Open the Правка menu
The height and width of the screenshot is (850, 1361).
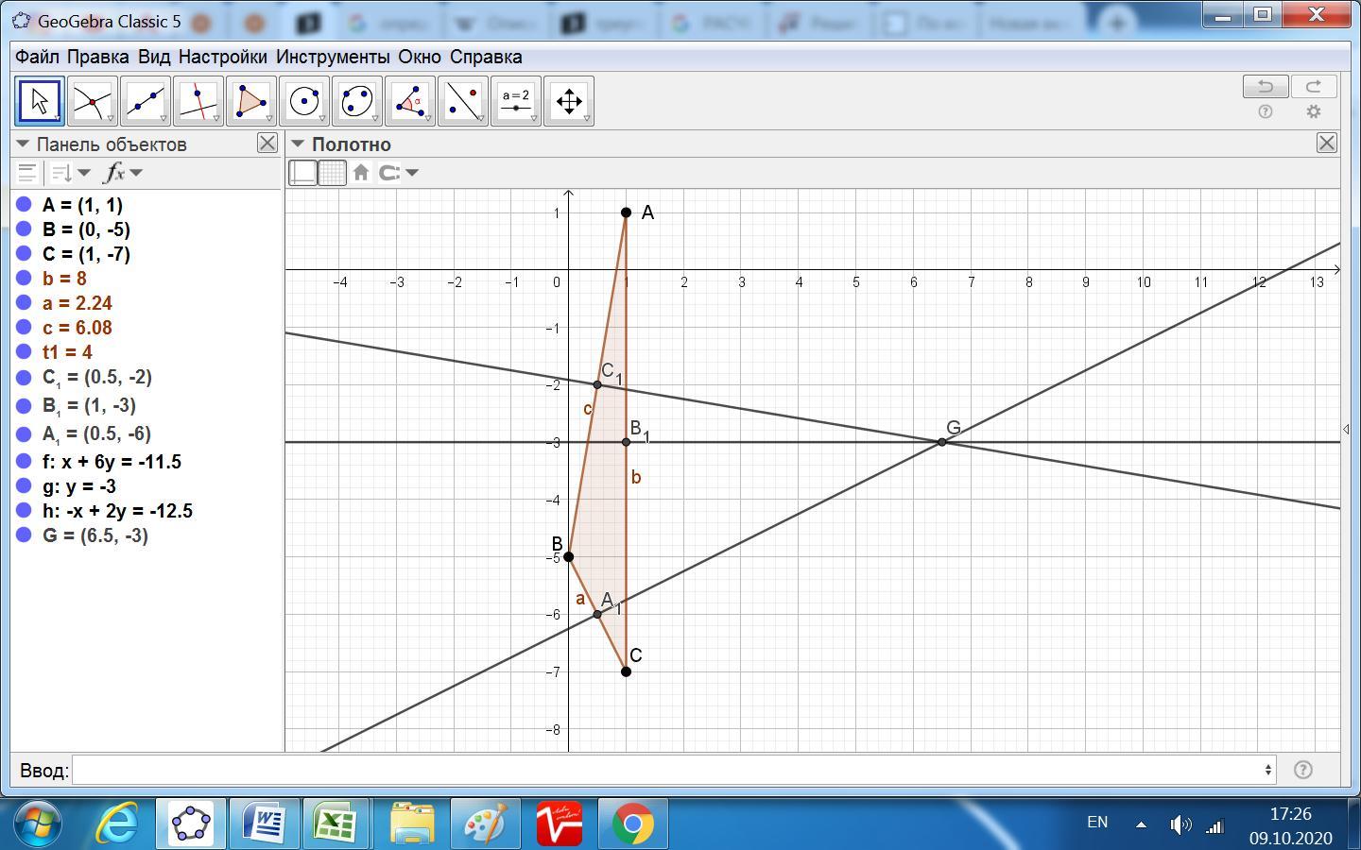[98, 57]
